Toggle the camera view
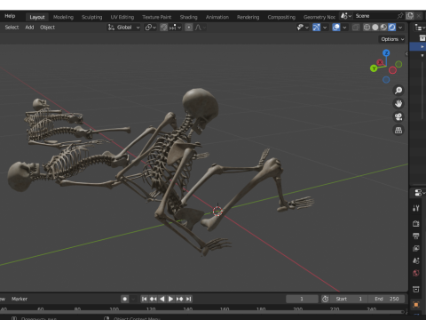This screenshot has height=320, width=426. click(398, 116)
